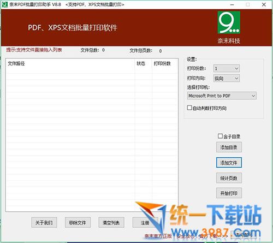The width and height of the screenshot is (273, 243).
Task: Open the Microsoft Print to PDF printer dropdown
Action: coord(222,96)
